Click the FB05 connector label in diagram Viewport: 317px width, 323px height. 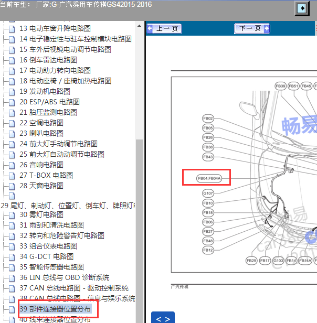click(208, 128)
